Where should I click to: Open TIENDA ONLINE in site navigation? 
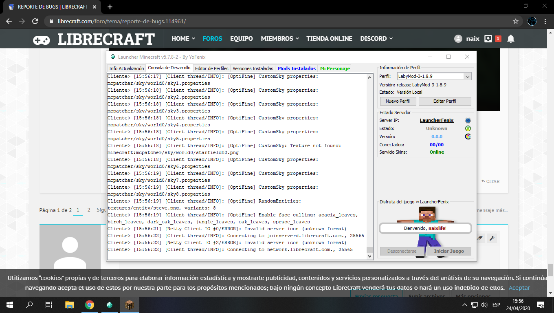point(329,39)
